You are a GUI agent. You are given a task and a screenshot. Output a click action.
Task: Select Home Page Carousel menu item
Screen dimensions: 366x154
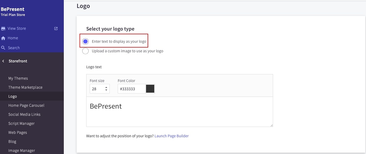point(26,105)
